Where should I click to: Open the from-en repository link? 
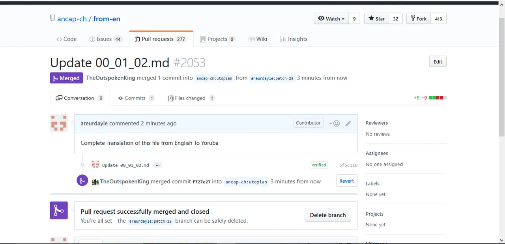click(x=107, y=18)
